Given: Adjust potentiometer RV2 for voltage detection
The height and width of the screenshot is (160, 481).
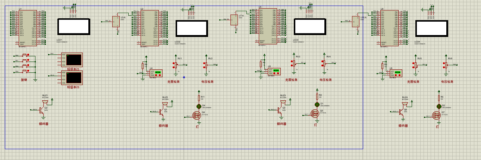Looking at the screenshot, I should [206, 65].
